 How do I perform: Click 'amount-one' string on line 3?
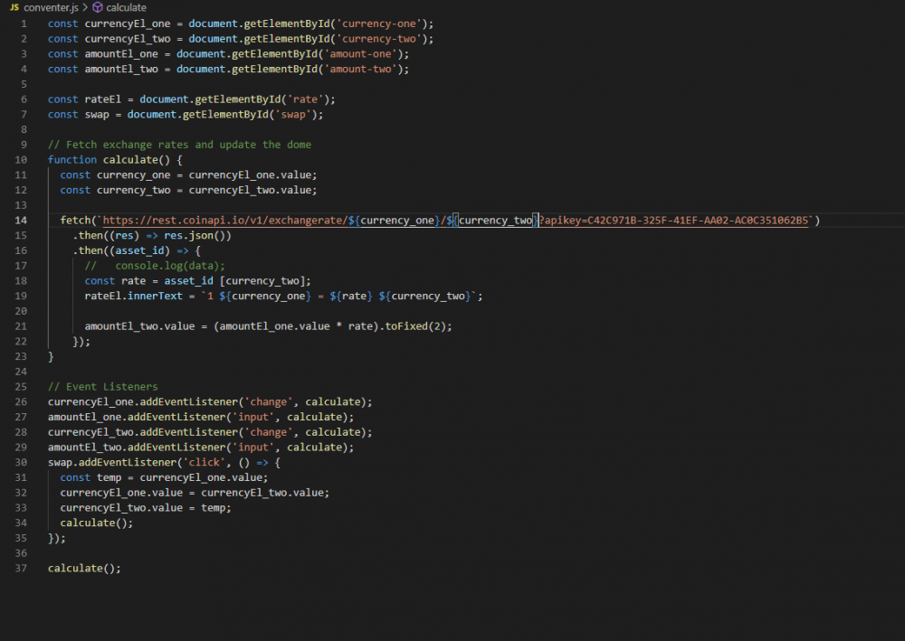(x=360, y=53)
